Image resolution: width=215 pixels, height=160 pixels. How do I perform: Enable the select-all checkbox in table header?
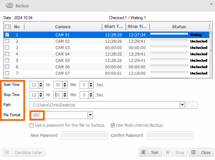coord(7,27)
